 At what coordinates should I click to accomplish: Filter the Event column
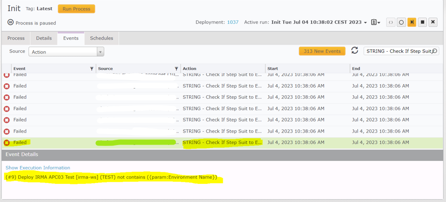(x=92, y=69)
